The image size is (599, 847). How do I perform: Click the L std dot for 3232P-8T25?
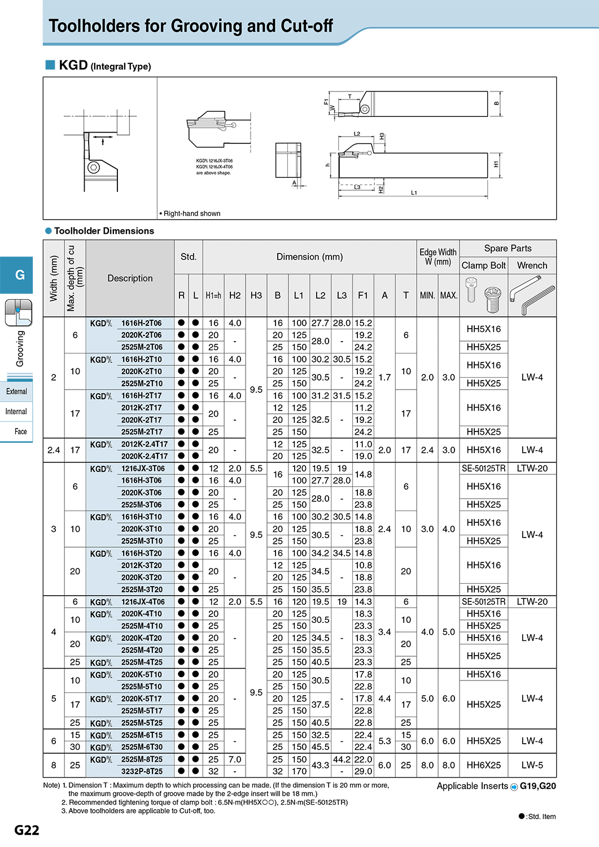point(195,771)
